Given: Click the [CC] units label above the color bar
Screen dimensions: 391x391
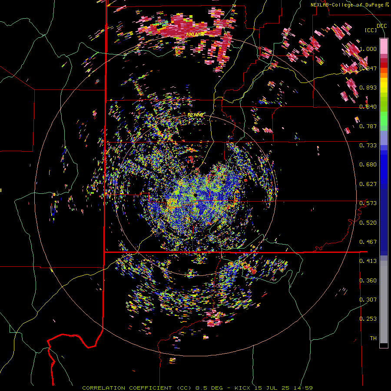Looking at the screenshot, I should click(x=371, y=30).
